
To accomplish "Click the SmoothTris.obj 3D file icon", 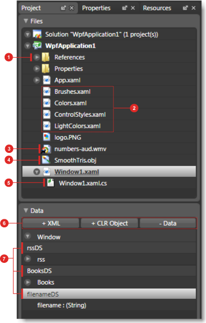I will pyautogui.click(x=46, y=160).
